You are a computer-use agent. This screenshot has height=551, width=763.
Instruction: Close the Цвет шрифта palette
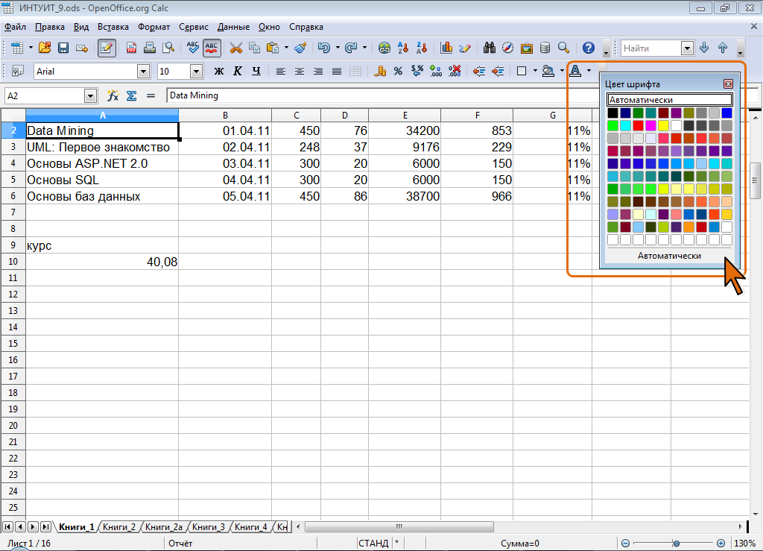point(728,84)
